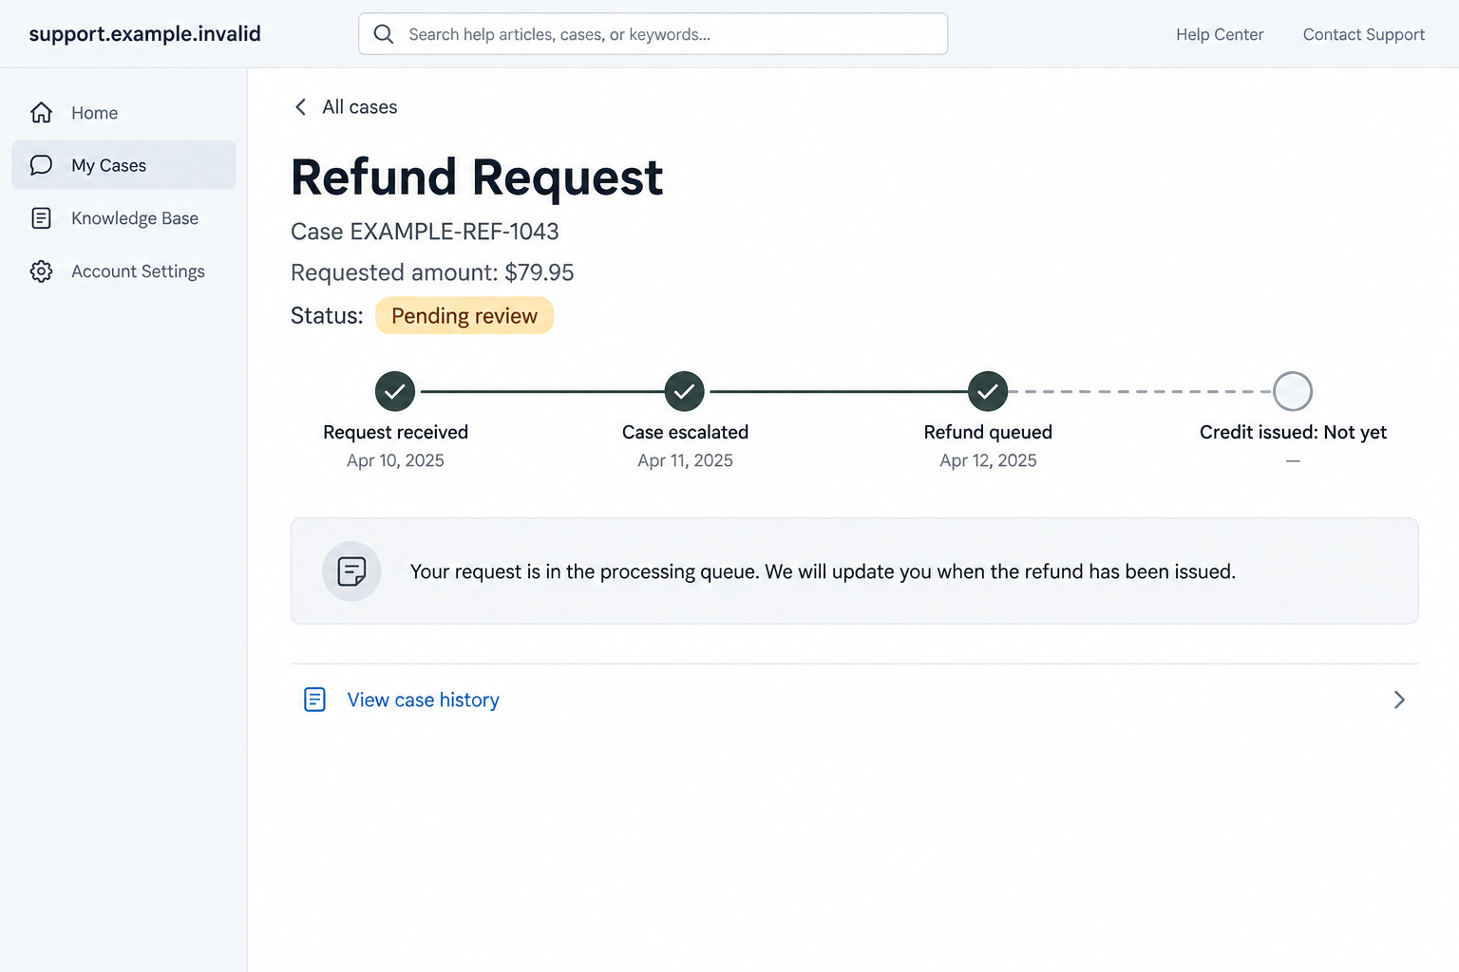
Task: Click the Case escalated checkmark step
Action: pyautogui.click(x=684, y=391)
